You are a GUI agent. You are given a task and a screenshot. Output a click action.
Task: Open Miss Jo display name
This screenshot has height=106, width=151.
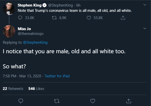click(x=24, y=29)
